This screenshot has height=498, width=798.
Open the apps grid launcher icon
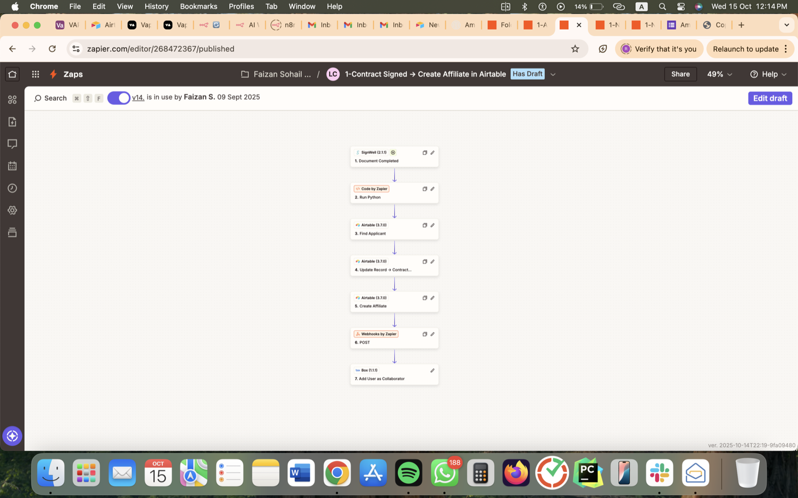[36, 74]
